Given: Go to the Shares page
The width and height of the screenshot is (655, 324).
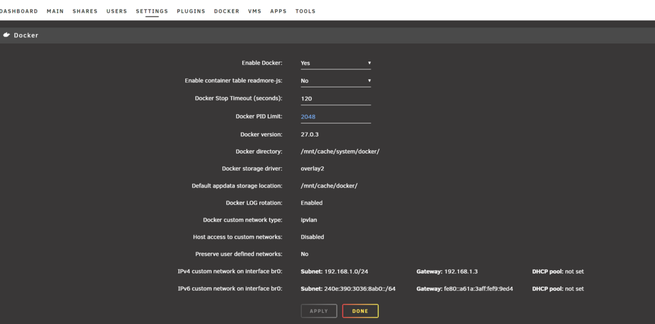Looking at the screenshot, I should pyautogui.click(x=84, y=11).
